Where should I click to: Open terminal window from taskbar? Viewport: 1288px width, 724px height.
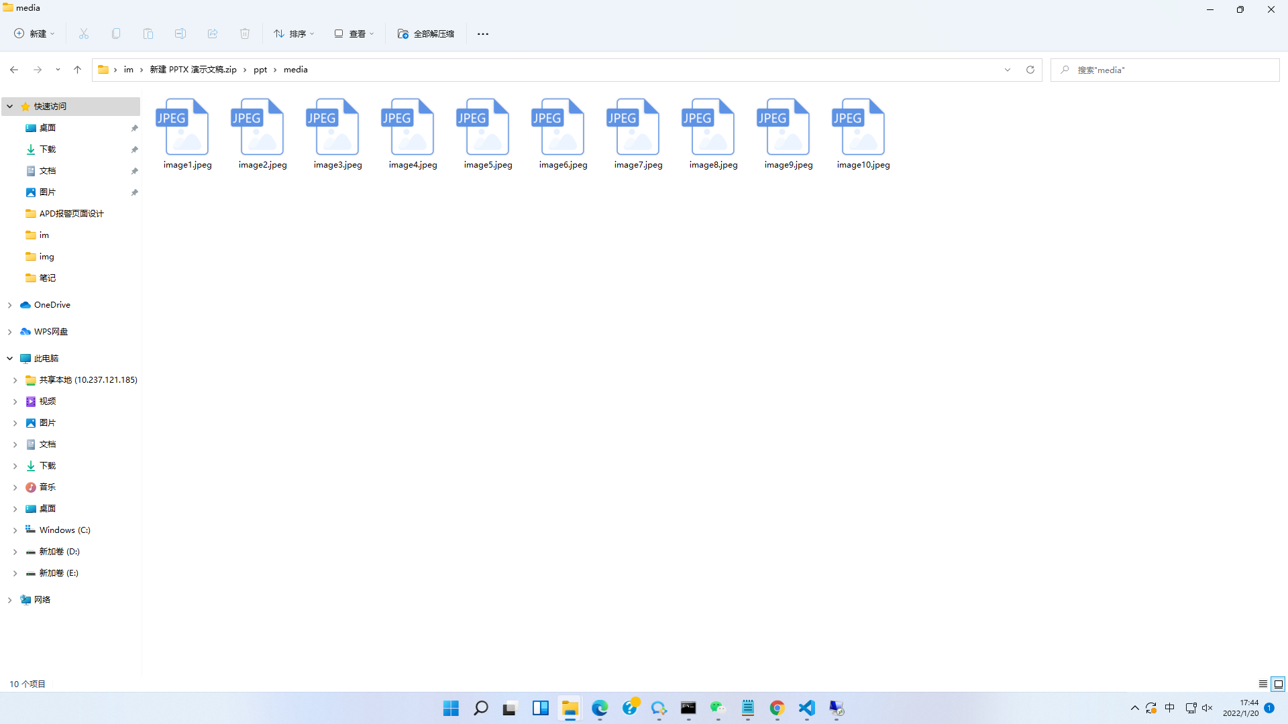tap(688, 708)
